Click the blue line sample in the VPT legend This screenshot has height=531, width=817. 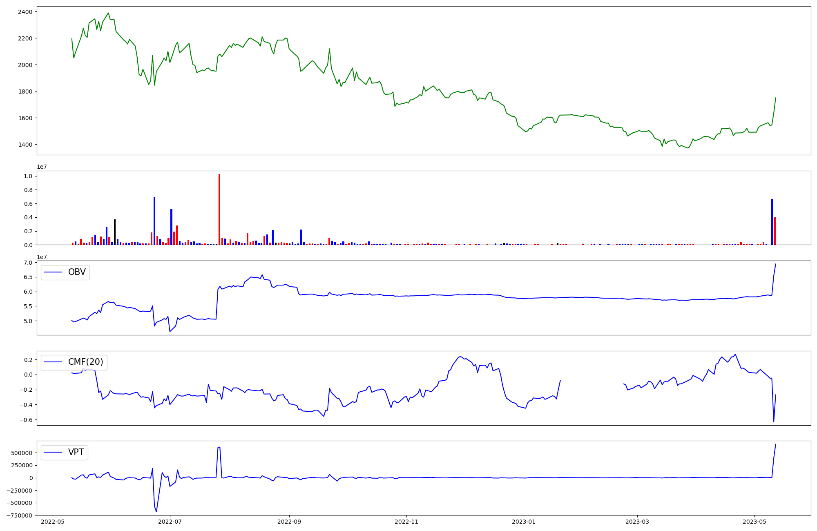(x=53, y=452)
